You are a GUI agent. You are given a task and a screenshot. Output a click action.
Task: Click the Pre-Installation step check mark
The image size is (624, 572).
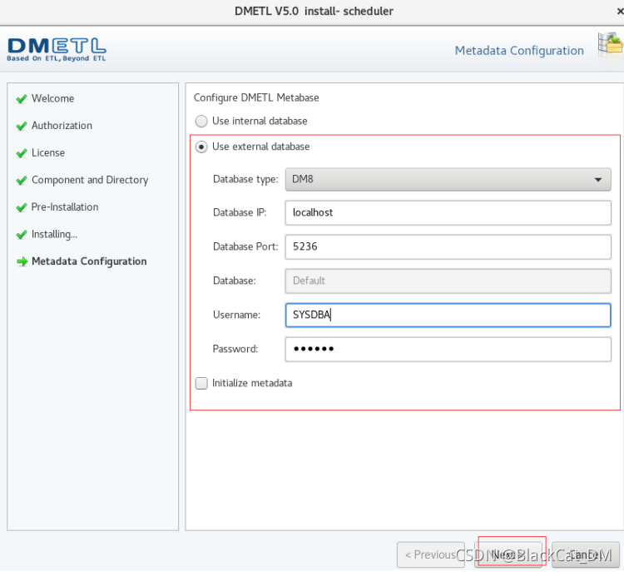point(22,207)
